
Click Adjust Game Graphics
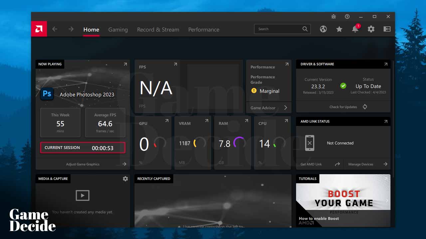(83, 164)
